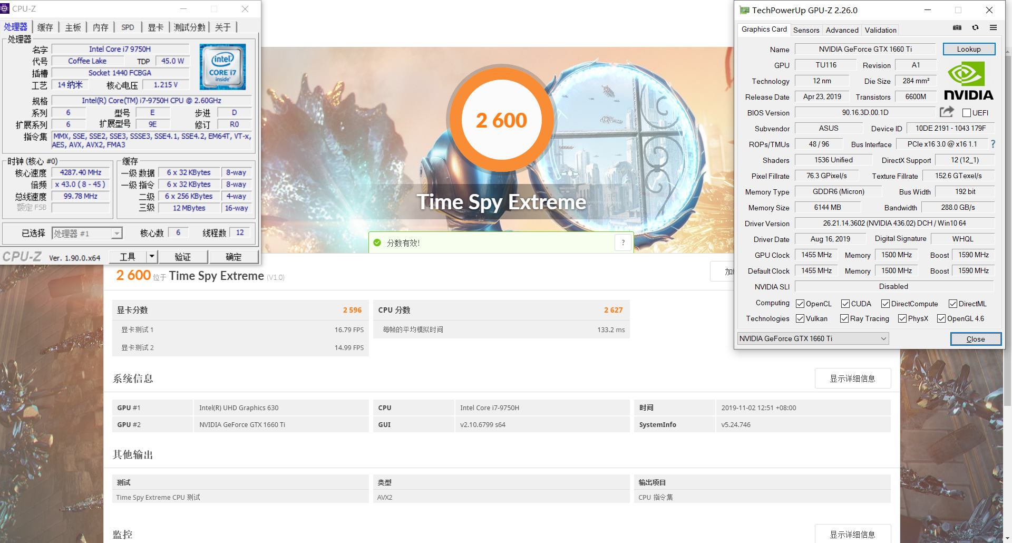Switch to the 主板 tab in CPU-Z
Viewport: 1012px width, 543px height.
pyautogui.click(x=73, y=27)
